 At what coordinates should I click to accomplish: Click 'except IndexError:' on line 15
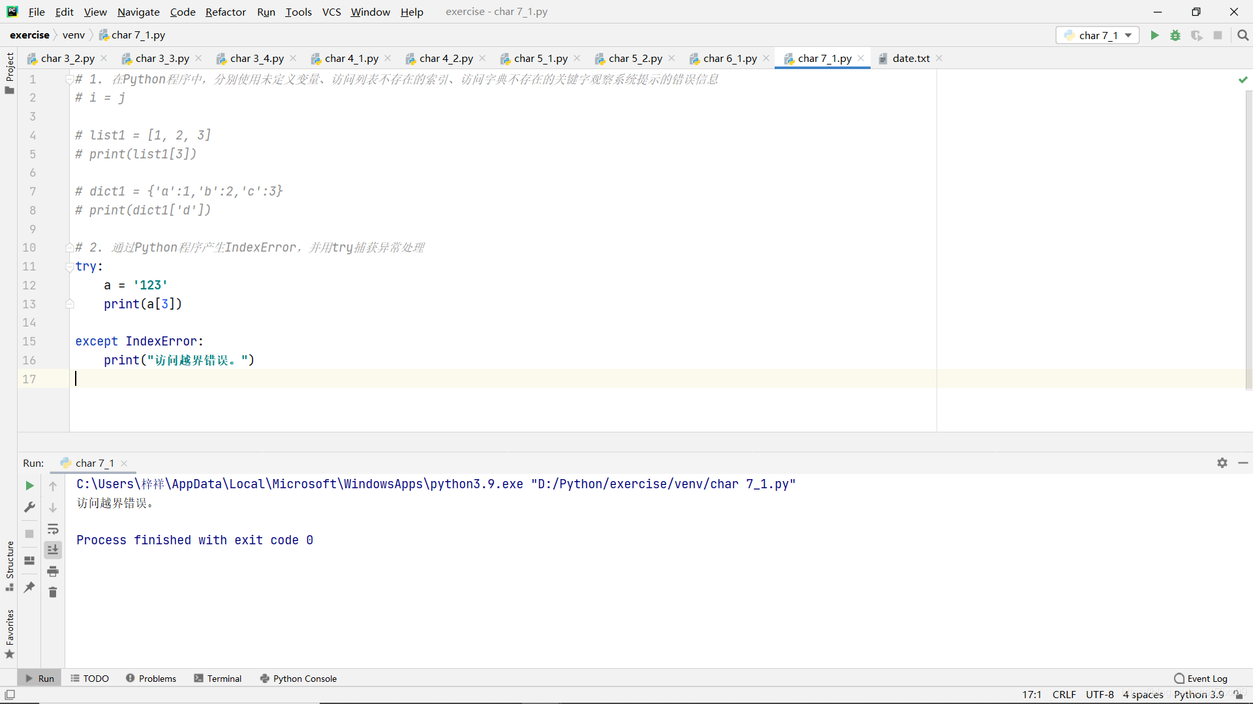coord(139,342)
